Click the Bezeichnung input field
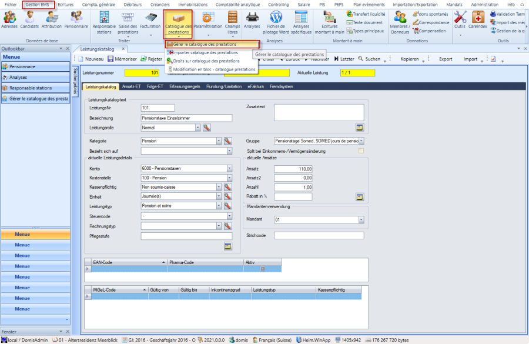Image resolution: width=529 pixels, height=344 pixels. click(x=186, y=118)
